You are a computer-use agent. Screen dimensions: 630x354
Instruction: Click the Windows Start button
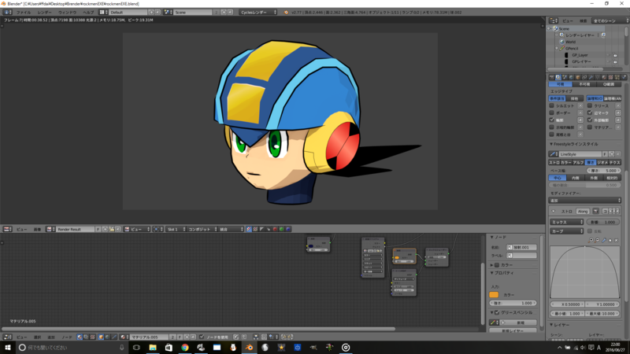8,348
